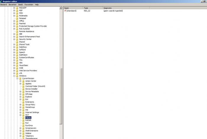Screen dimensions: 207x139
Task: Select the DIFxApp key
Action: point(29,94)
